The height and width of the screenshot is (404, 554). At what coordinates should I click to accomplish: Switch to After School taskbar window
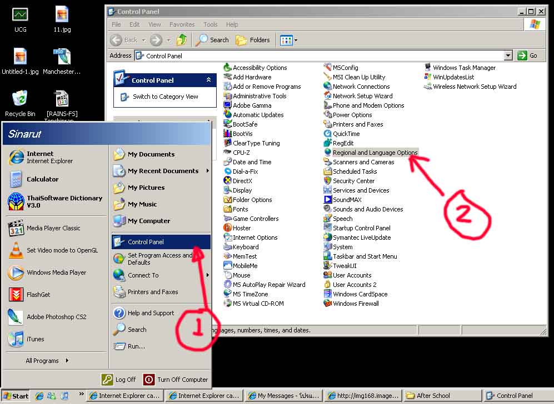coord(443,396)
